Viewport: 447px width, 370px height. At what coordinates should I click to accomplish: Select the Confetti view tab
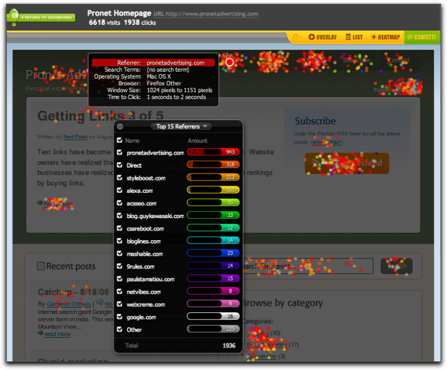coord(422,37)
